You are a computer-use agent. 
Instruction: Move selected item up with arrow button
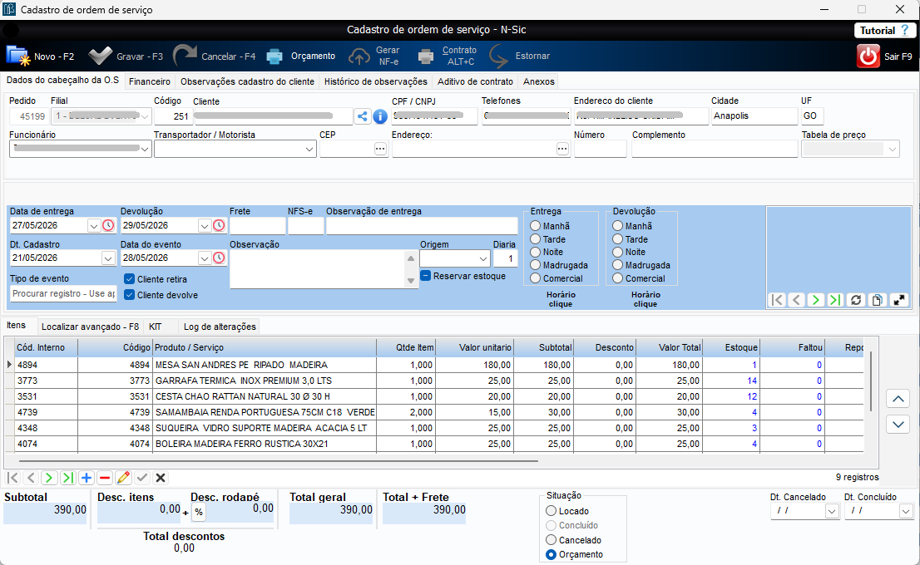pos(898,399)
